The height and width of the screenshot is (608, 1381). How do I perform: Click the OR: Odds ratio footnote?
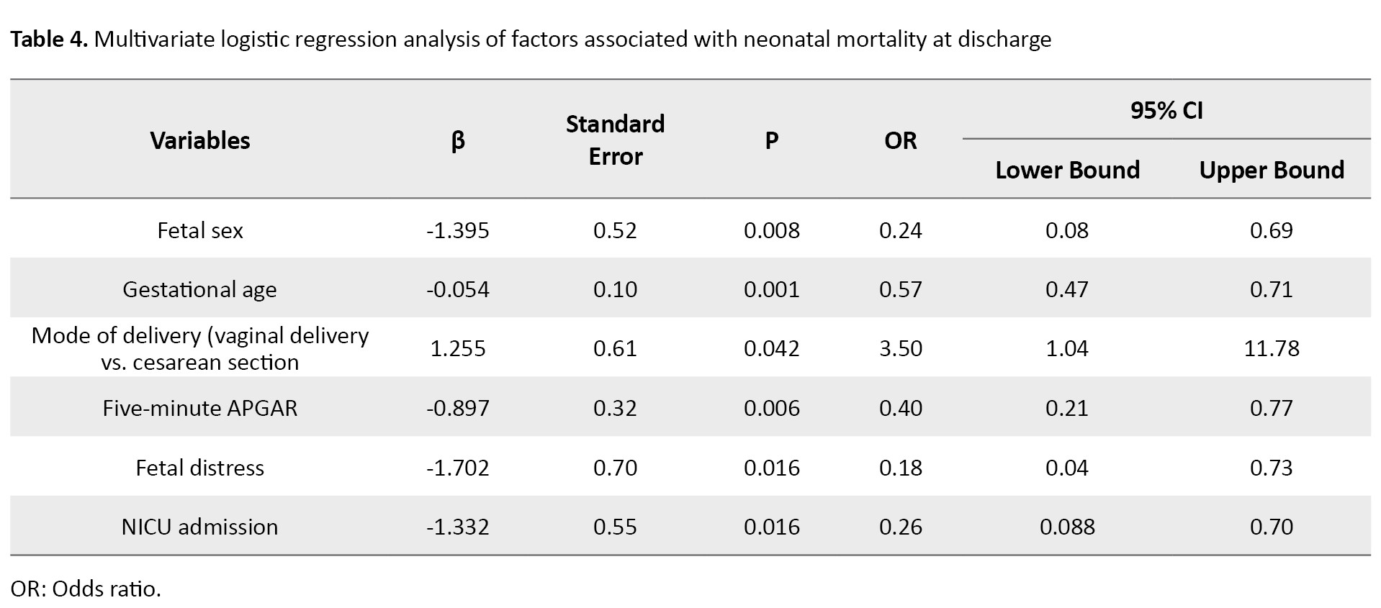pyautogui.click(x=86, y=589)
